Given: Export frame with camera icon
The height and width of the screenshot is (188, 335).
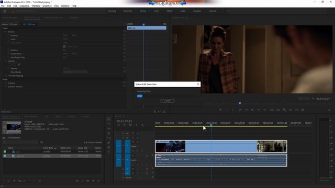Looking at the screenshot, I should 303,110.
